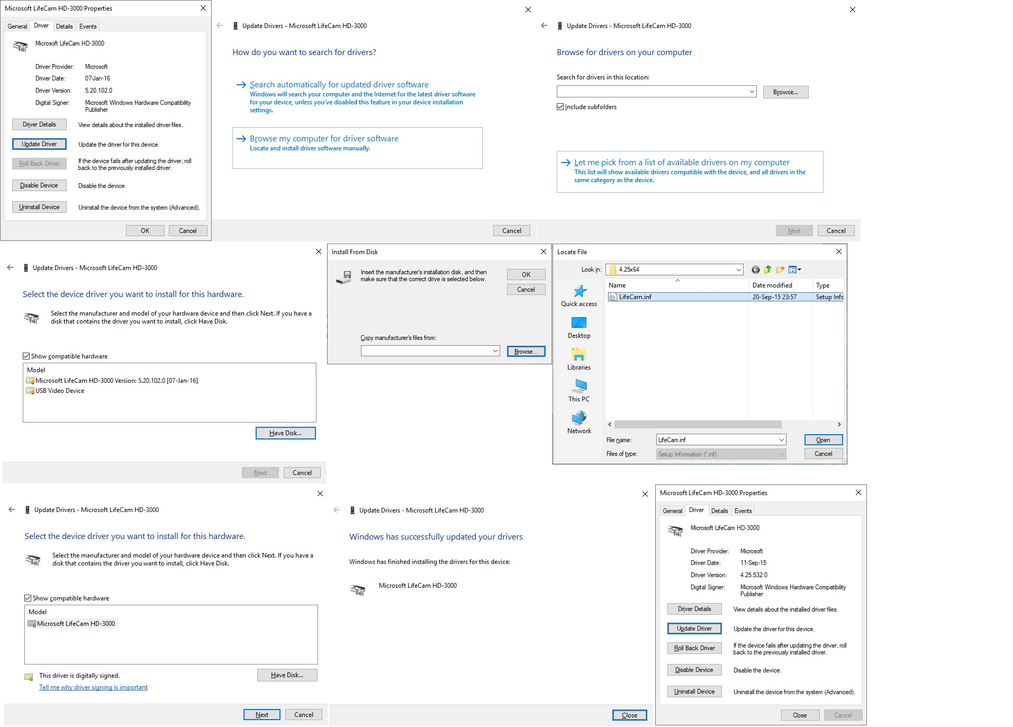Open the Files of type Setup Information dropdown

tap(781, 454)
